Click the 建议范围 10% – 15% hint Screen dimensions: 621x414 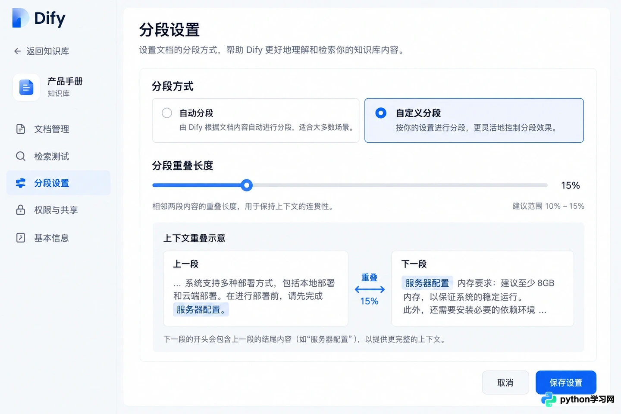[x=548, y=206]
